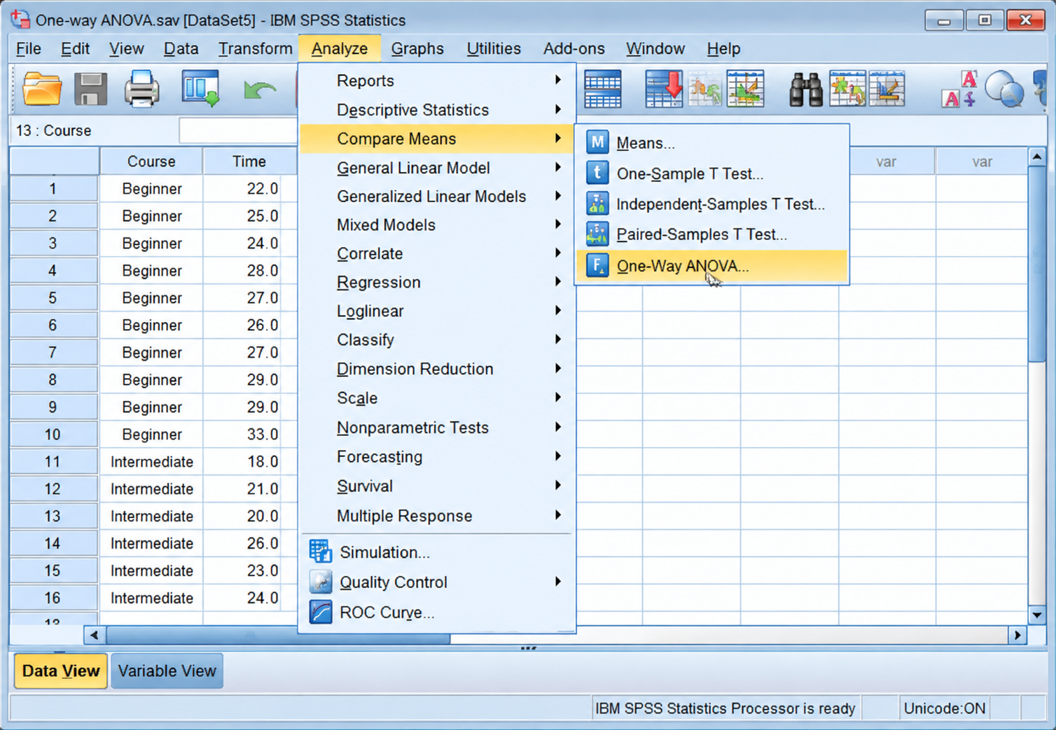Click the Quality Control icon
The height and width of the screenshot is (730, 1056).
pyautogui.click(x=321, y=582)
